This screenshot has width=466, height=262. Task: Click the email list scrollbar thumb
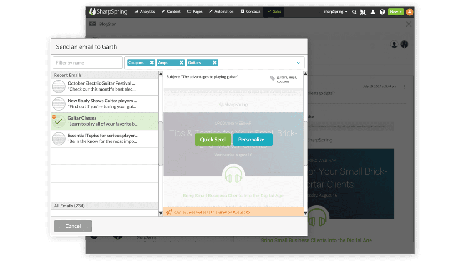[161, 144]
